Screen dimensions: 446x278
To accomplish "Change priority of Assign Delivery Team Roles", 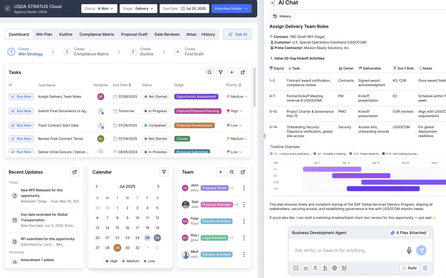I will click(x=237, y=97).
